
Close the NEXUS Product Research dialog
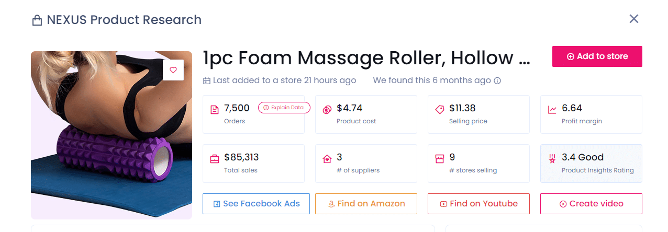(x=633, y=19)
